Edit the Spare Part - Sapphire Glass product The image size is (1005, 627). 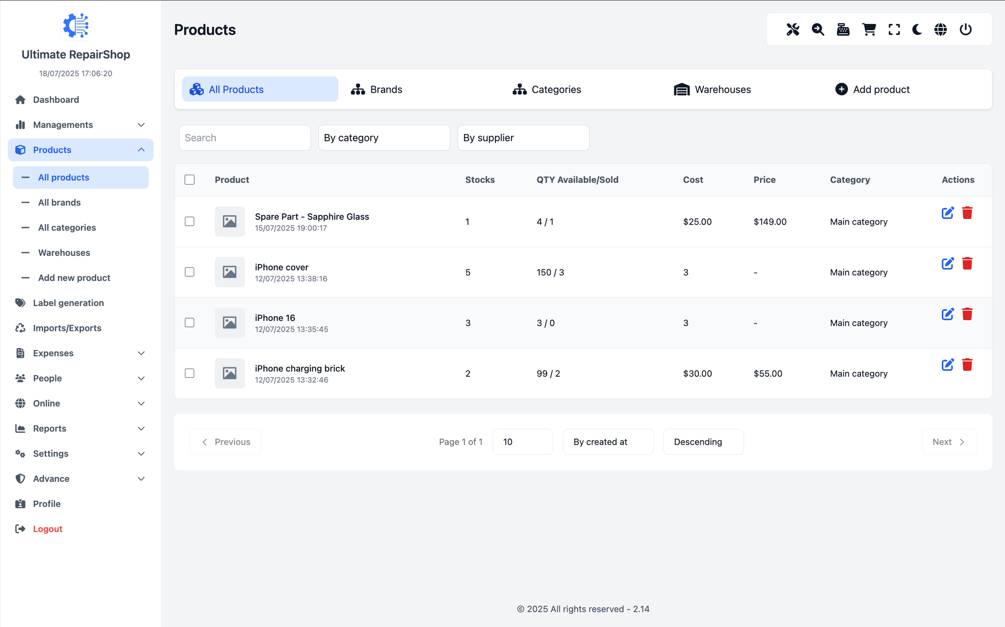(947, 213)
